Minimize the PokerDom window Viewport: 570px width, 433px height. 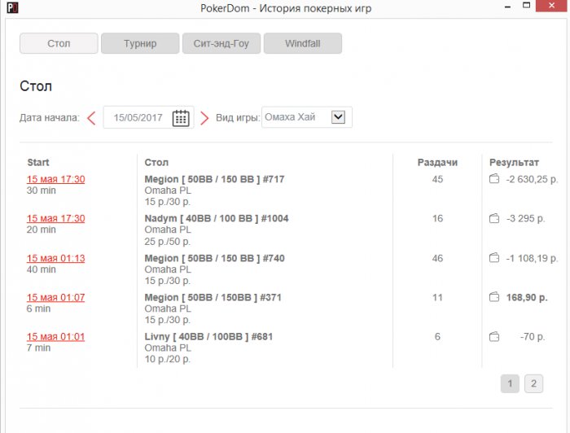[x=508, y=7]
